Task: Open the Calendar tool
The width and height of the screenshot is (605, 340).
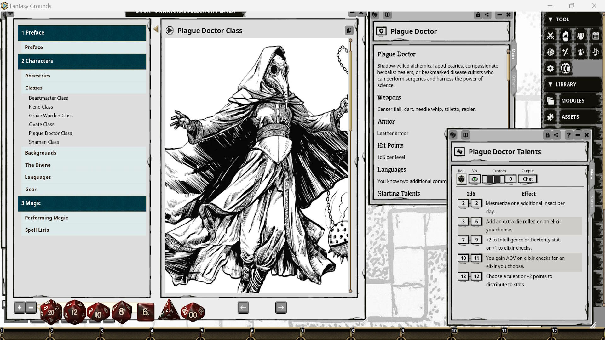Action: [x=596, y=36]
